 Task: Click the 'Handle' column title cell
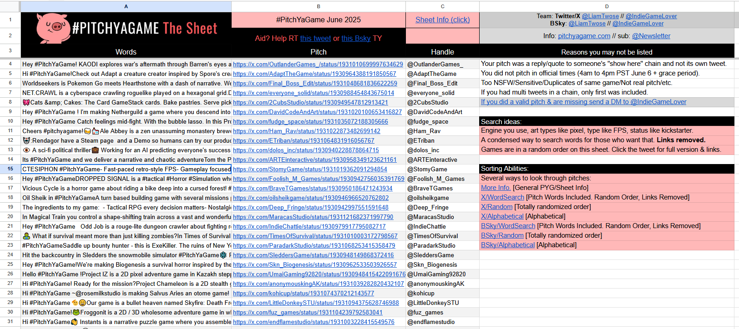click(x=442, y=52)
